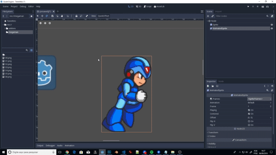Open the Debug menu
The image size is (276, 155).
(23, 7)
